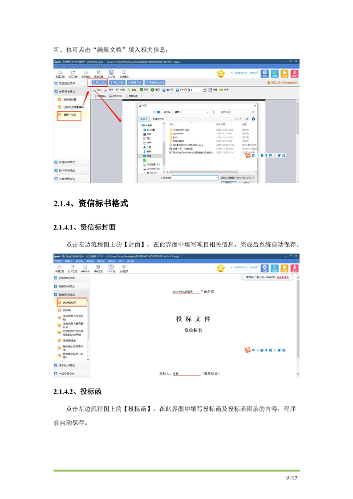The height and width of the screenshot is (499, 353).
Task: Open the page number combo box in viewer
Action: tap(197, 89)
